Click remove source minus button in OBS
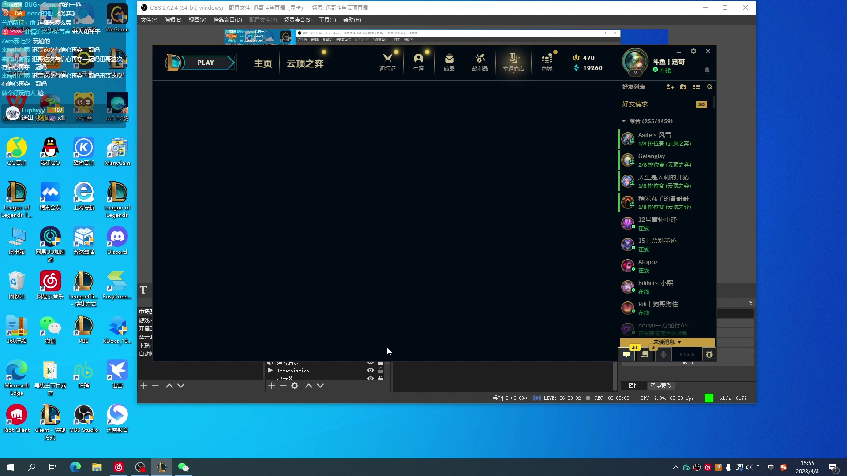Viewport: 847px width, 476px height. click(x=283, y=386)
